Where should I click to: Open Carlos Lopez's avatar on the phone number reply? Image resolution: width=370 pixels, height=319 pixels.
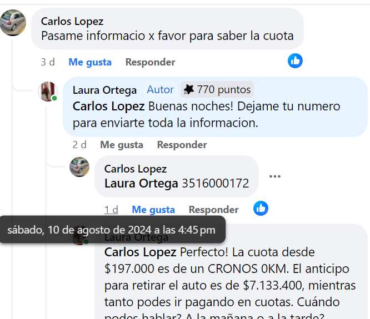click(x=79, y=167)
